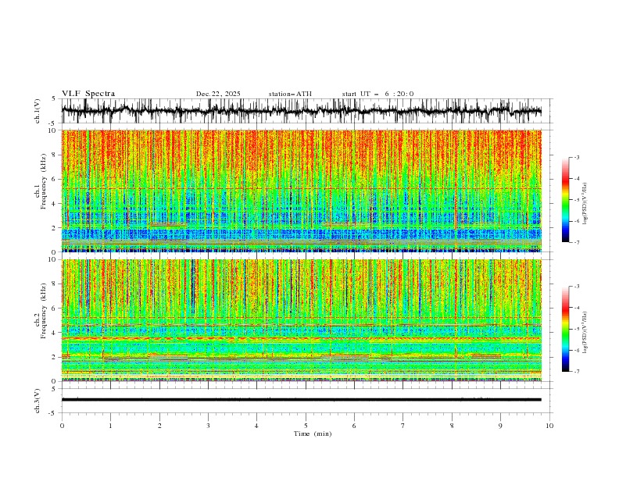Image resolution: width=619 pixels, height=478 pixels.
Task: Click the ch.1 spectrogram panel
Action: [301, 191]
